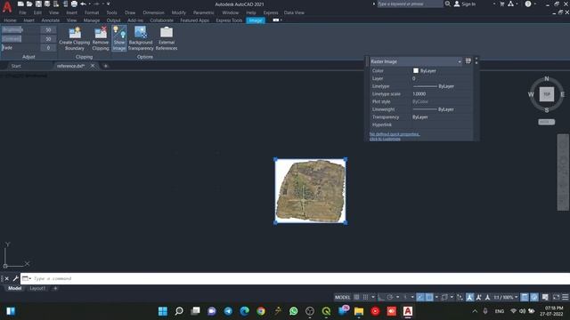The image size is (570, 320).
Task: Close the command line with X
Action: coord(7,278)
